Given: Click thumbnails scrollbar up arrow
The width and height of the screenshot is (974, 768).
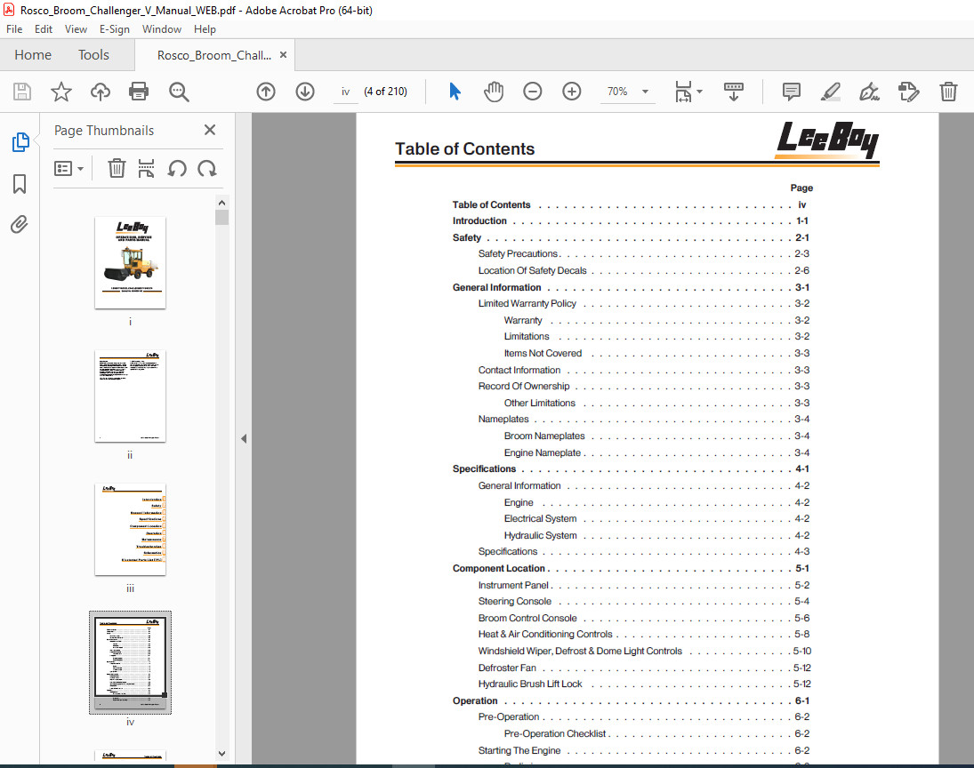Looking at the screenshot, I should (221, 203).
